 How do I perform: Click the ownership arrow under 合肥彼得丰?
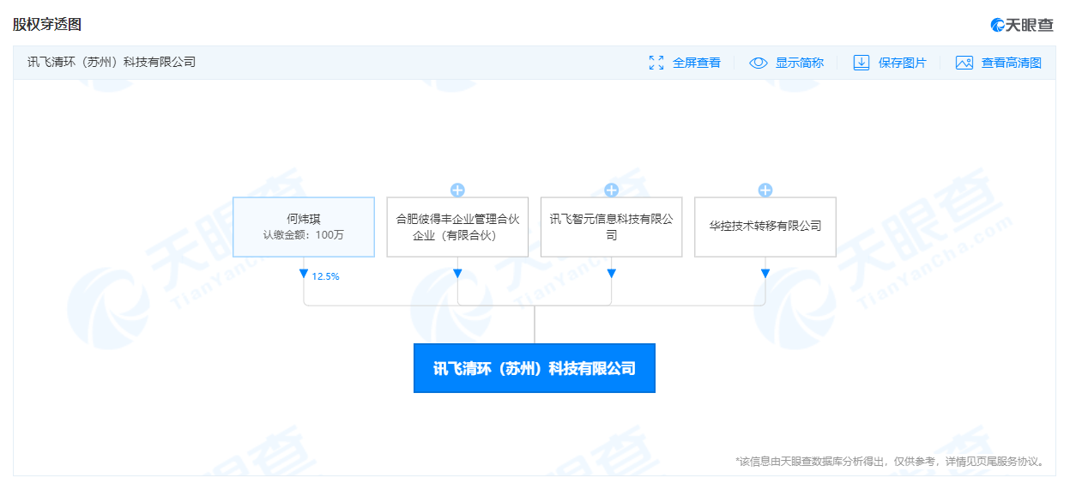457,274
